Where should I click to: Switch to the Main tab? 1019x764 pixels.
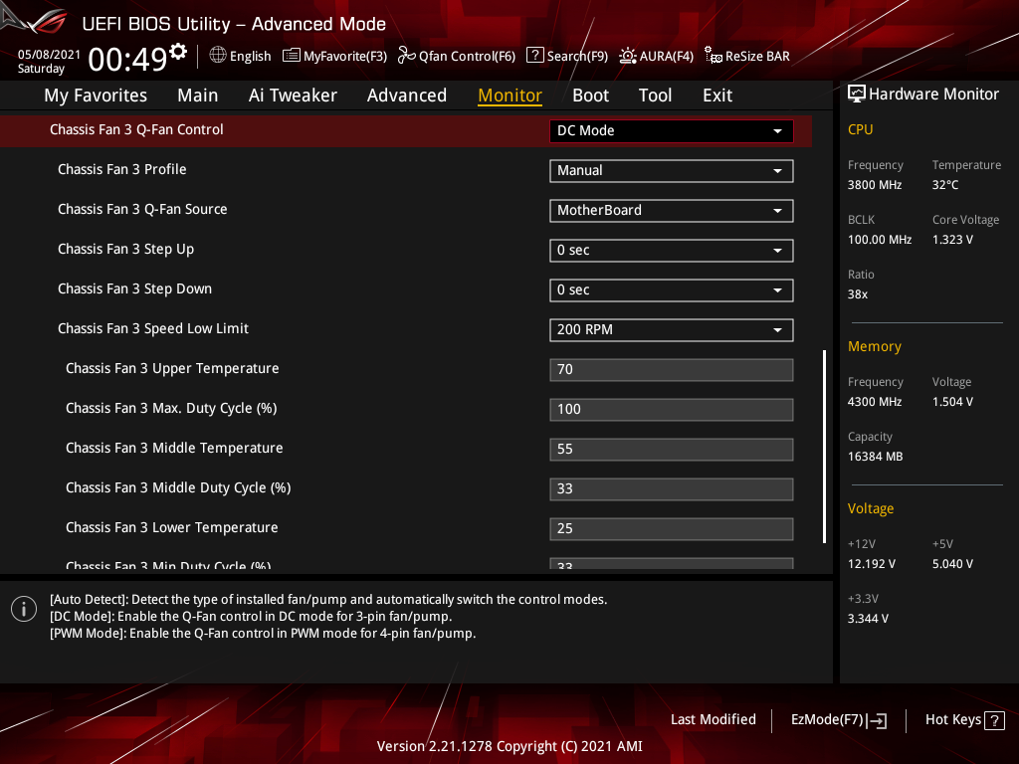[198, 95]
